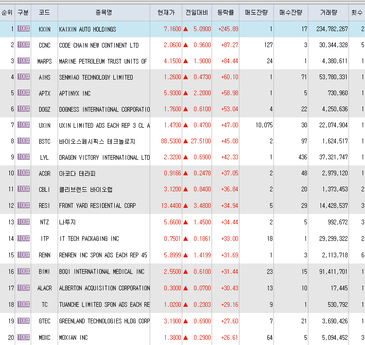Select IT TECH PACKAGING INC

coord(89,238)
